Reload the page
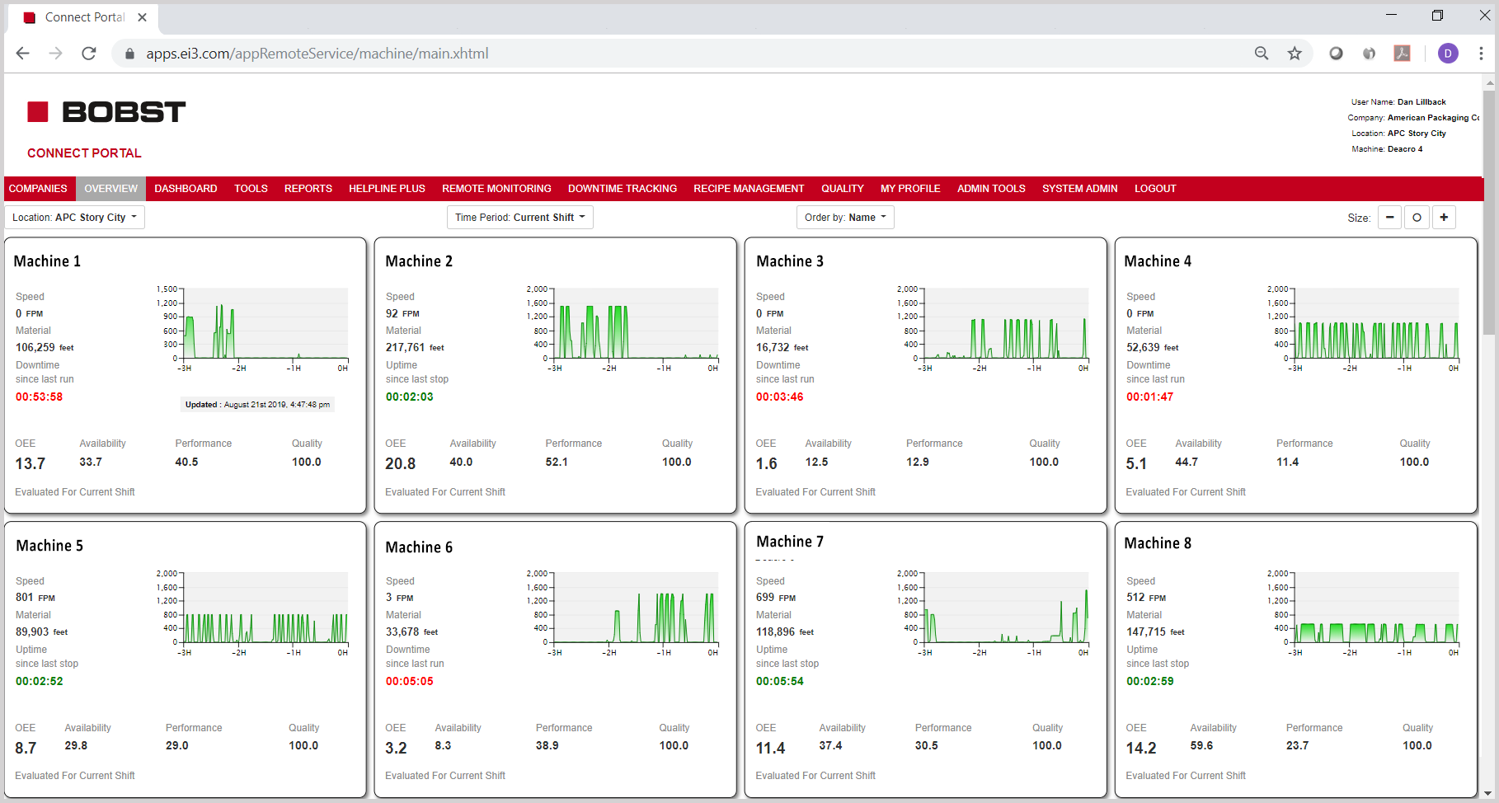This screenshot has width=1499, height=803. (89, 54)
